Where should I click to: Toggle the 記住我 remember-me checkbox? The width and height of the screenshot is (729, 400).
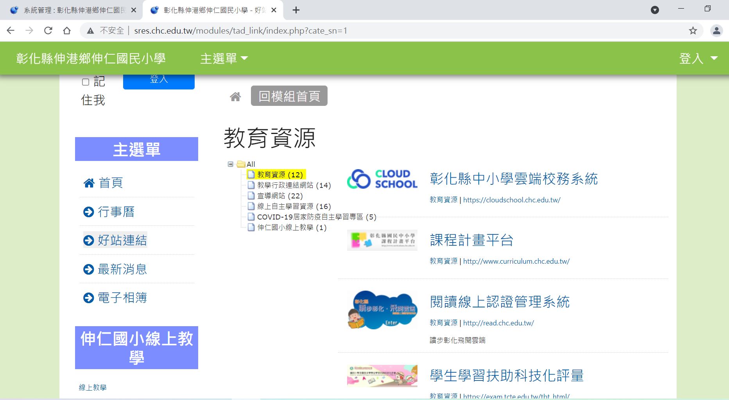(86, 82)
